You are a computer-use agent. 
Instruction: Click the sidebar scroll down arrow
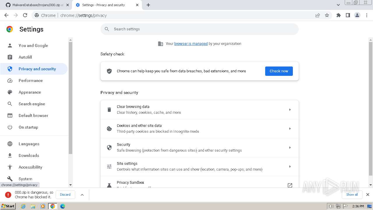(70, 185)
